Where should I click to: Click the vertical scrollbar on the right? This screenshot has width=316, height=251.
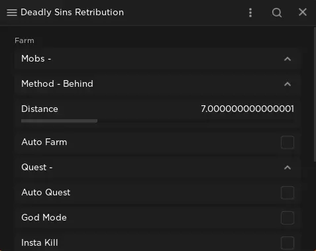(315, 95)
